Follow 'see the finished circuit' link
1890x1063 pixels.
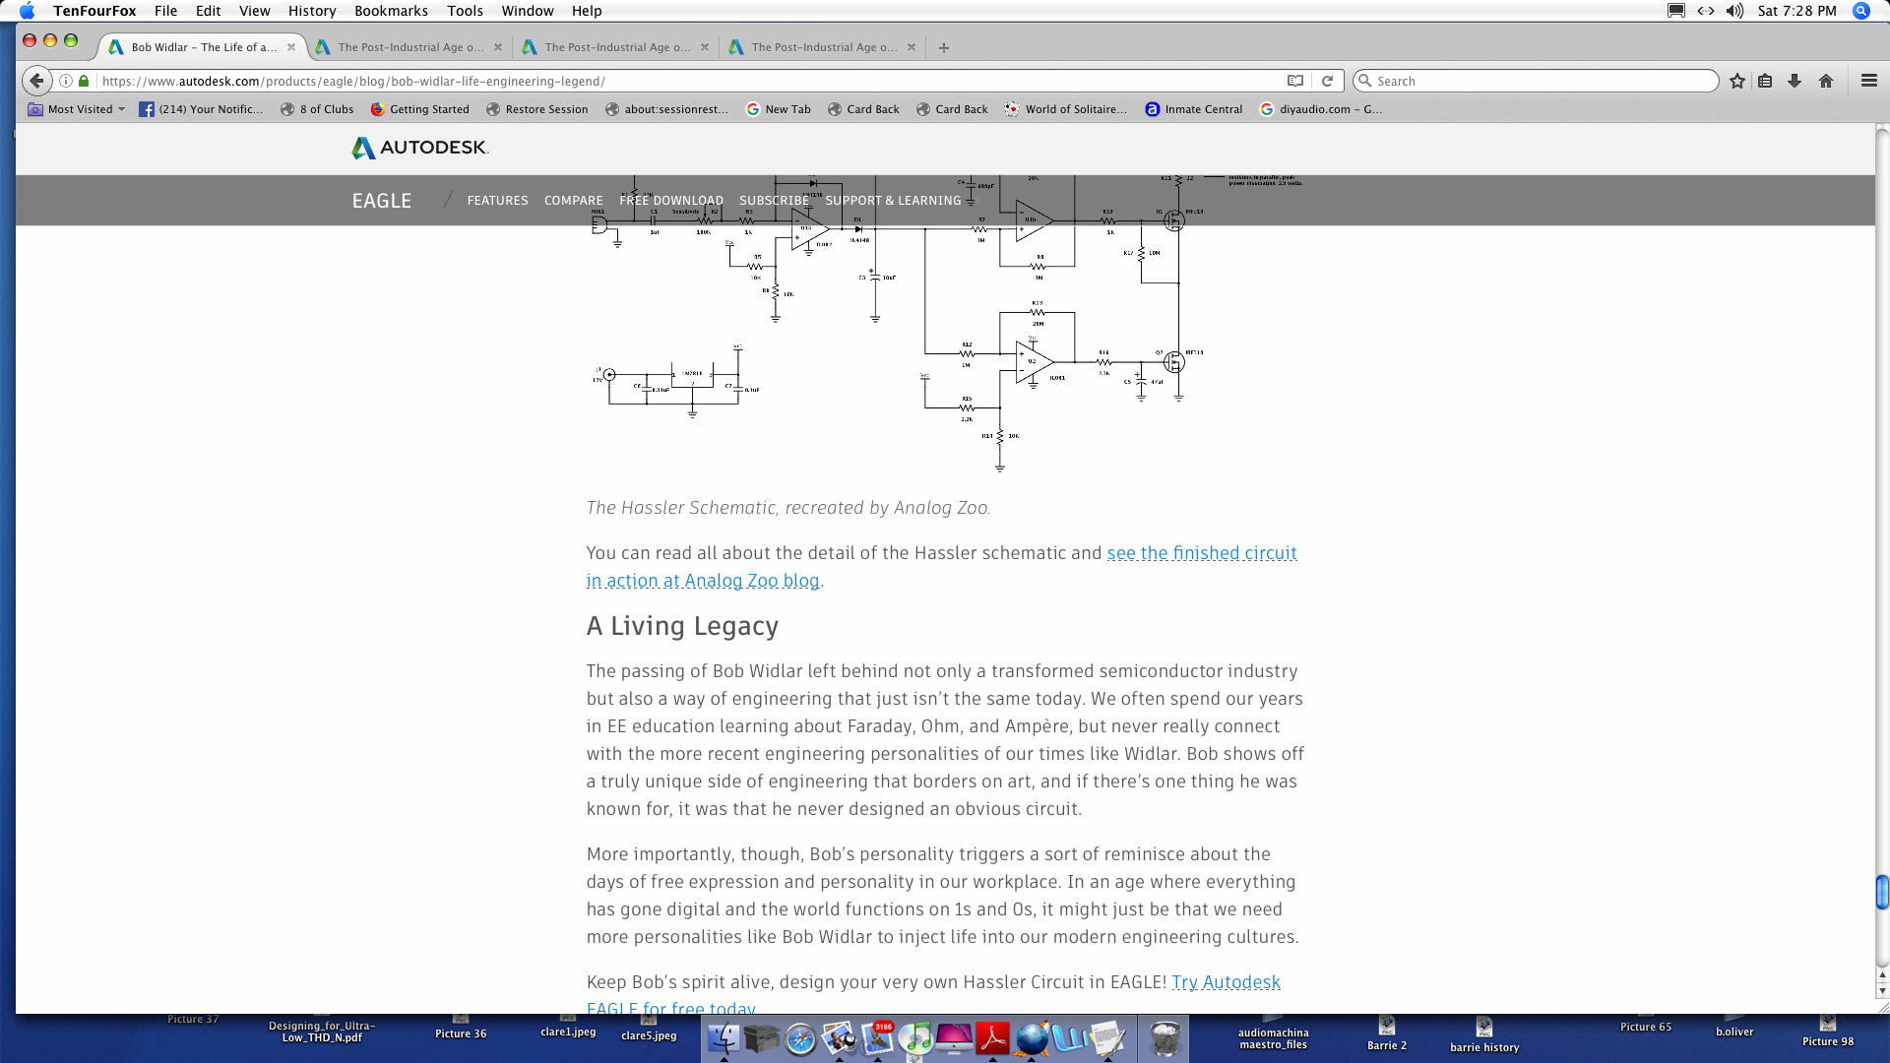click(1202, 553)
